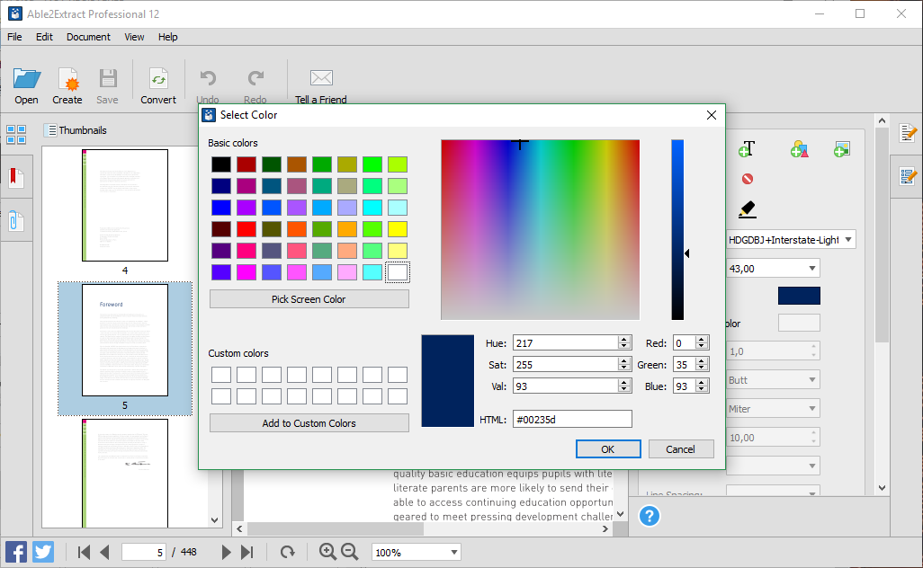Increase the Sat value stepper
This screenshot has height=568, width=923.
click(624, 361)
